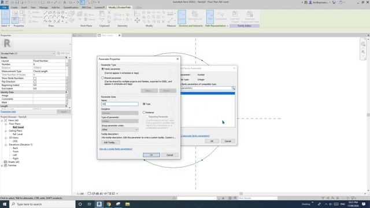
Task: Open the Insert ribbon tab
Action: [24, 8]
